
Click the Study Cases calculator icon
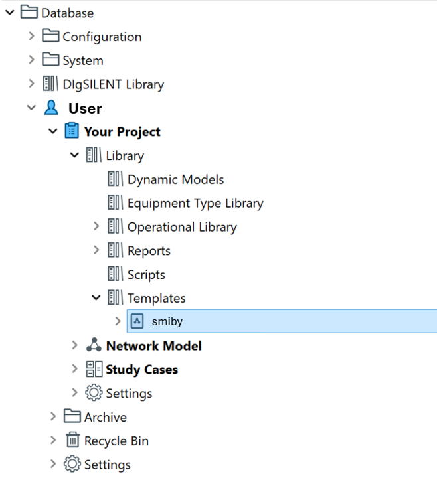coord(94,370)
